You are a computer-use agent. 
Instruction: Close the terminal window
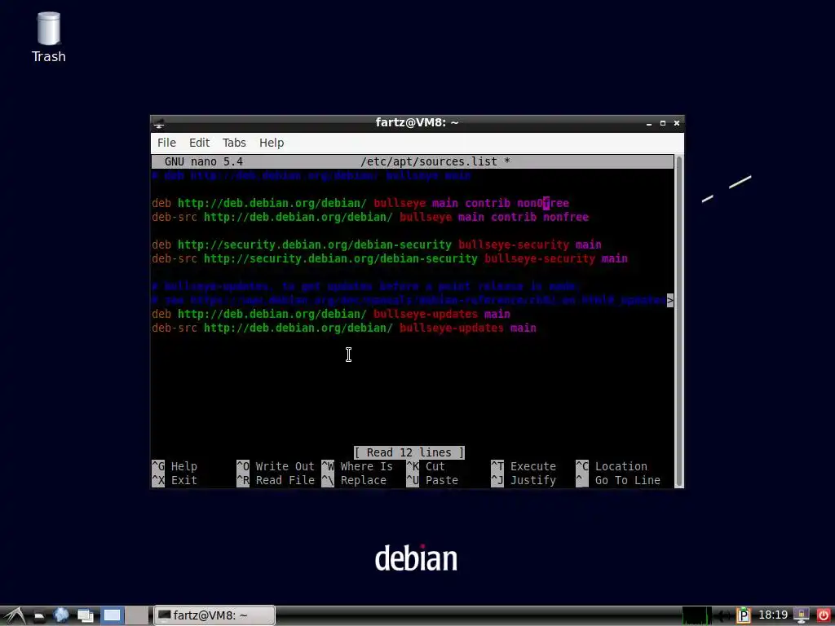[677, 124]
